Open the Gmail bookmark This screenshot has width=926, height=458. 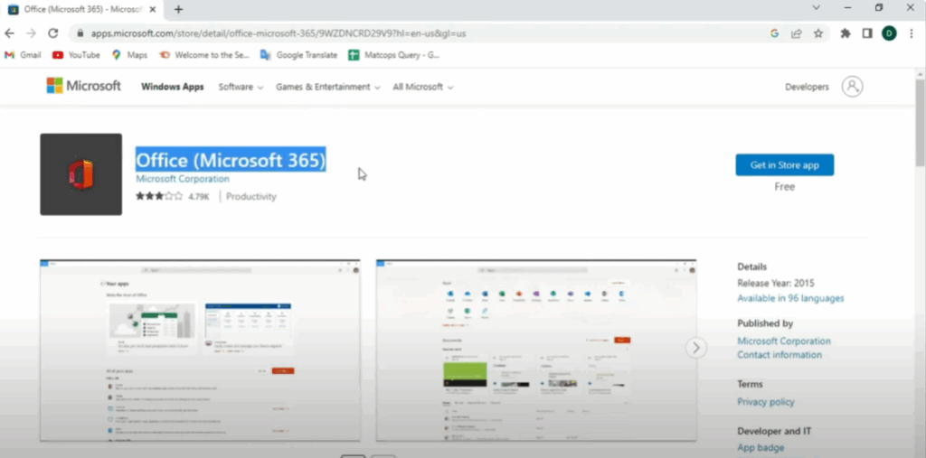pos(23,55)
